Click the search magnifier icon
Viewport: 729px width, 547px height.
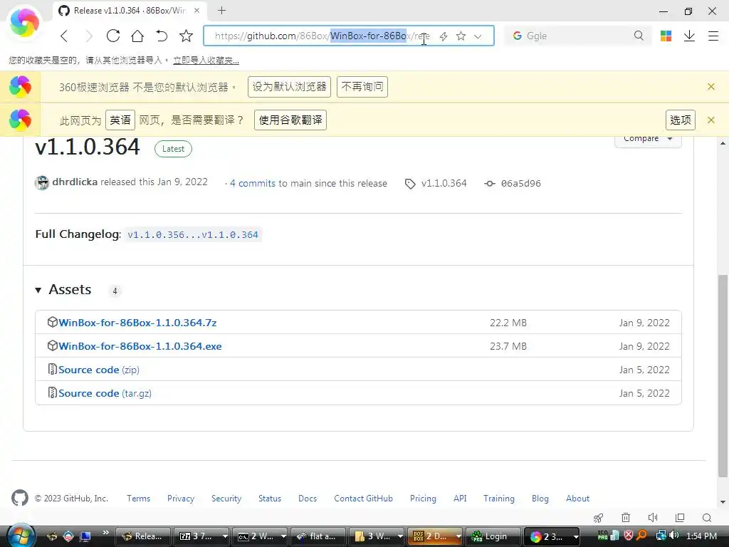639,36
